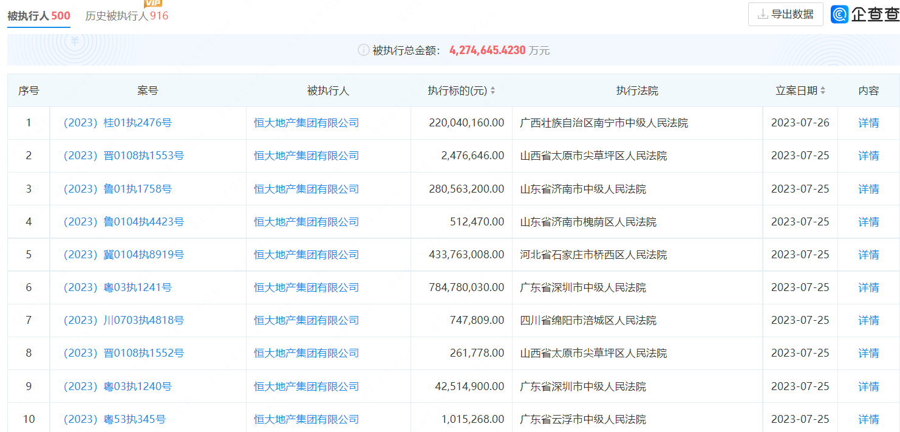Screen dimensions: 900x432
Task: Sort by 执行标的(元) column arrows
Action: click(493, 91)
